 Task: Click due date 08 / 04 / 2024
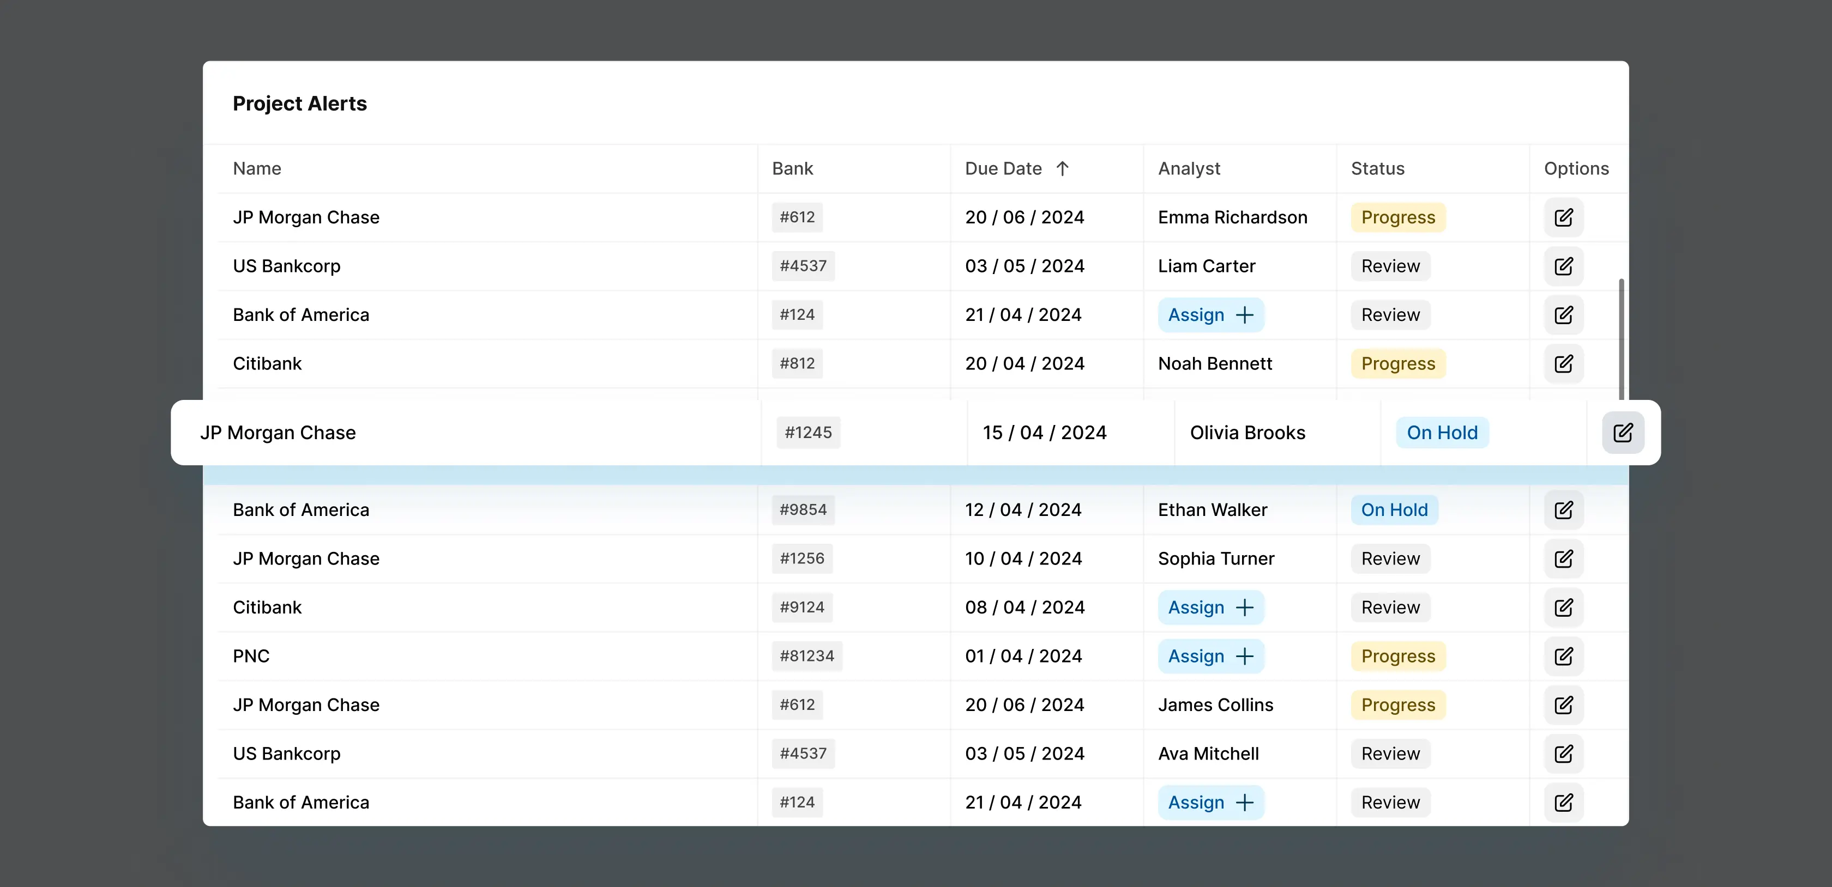(1025, 607)
